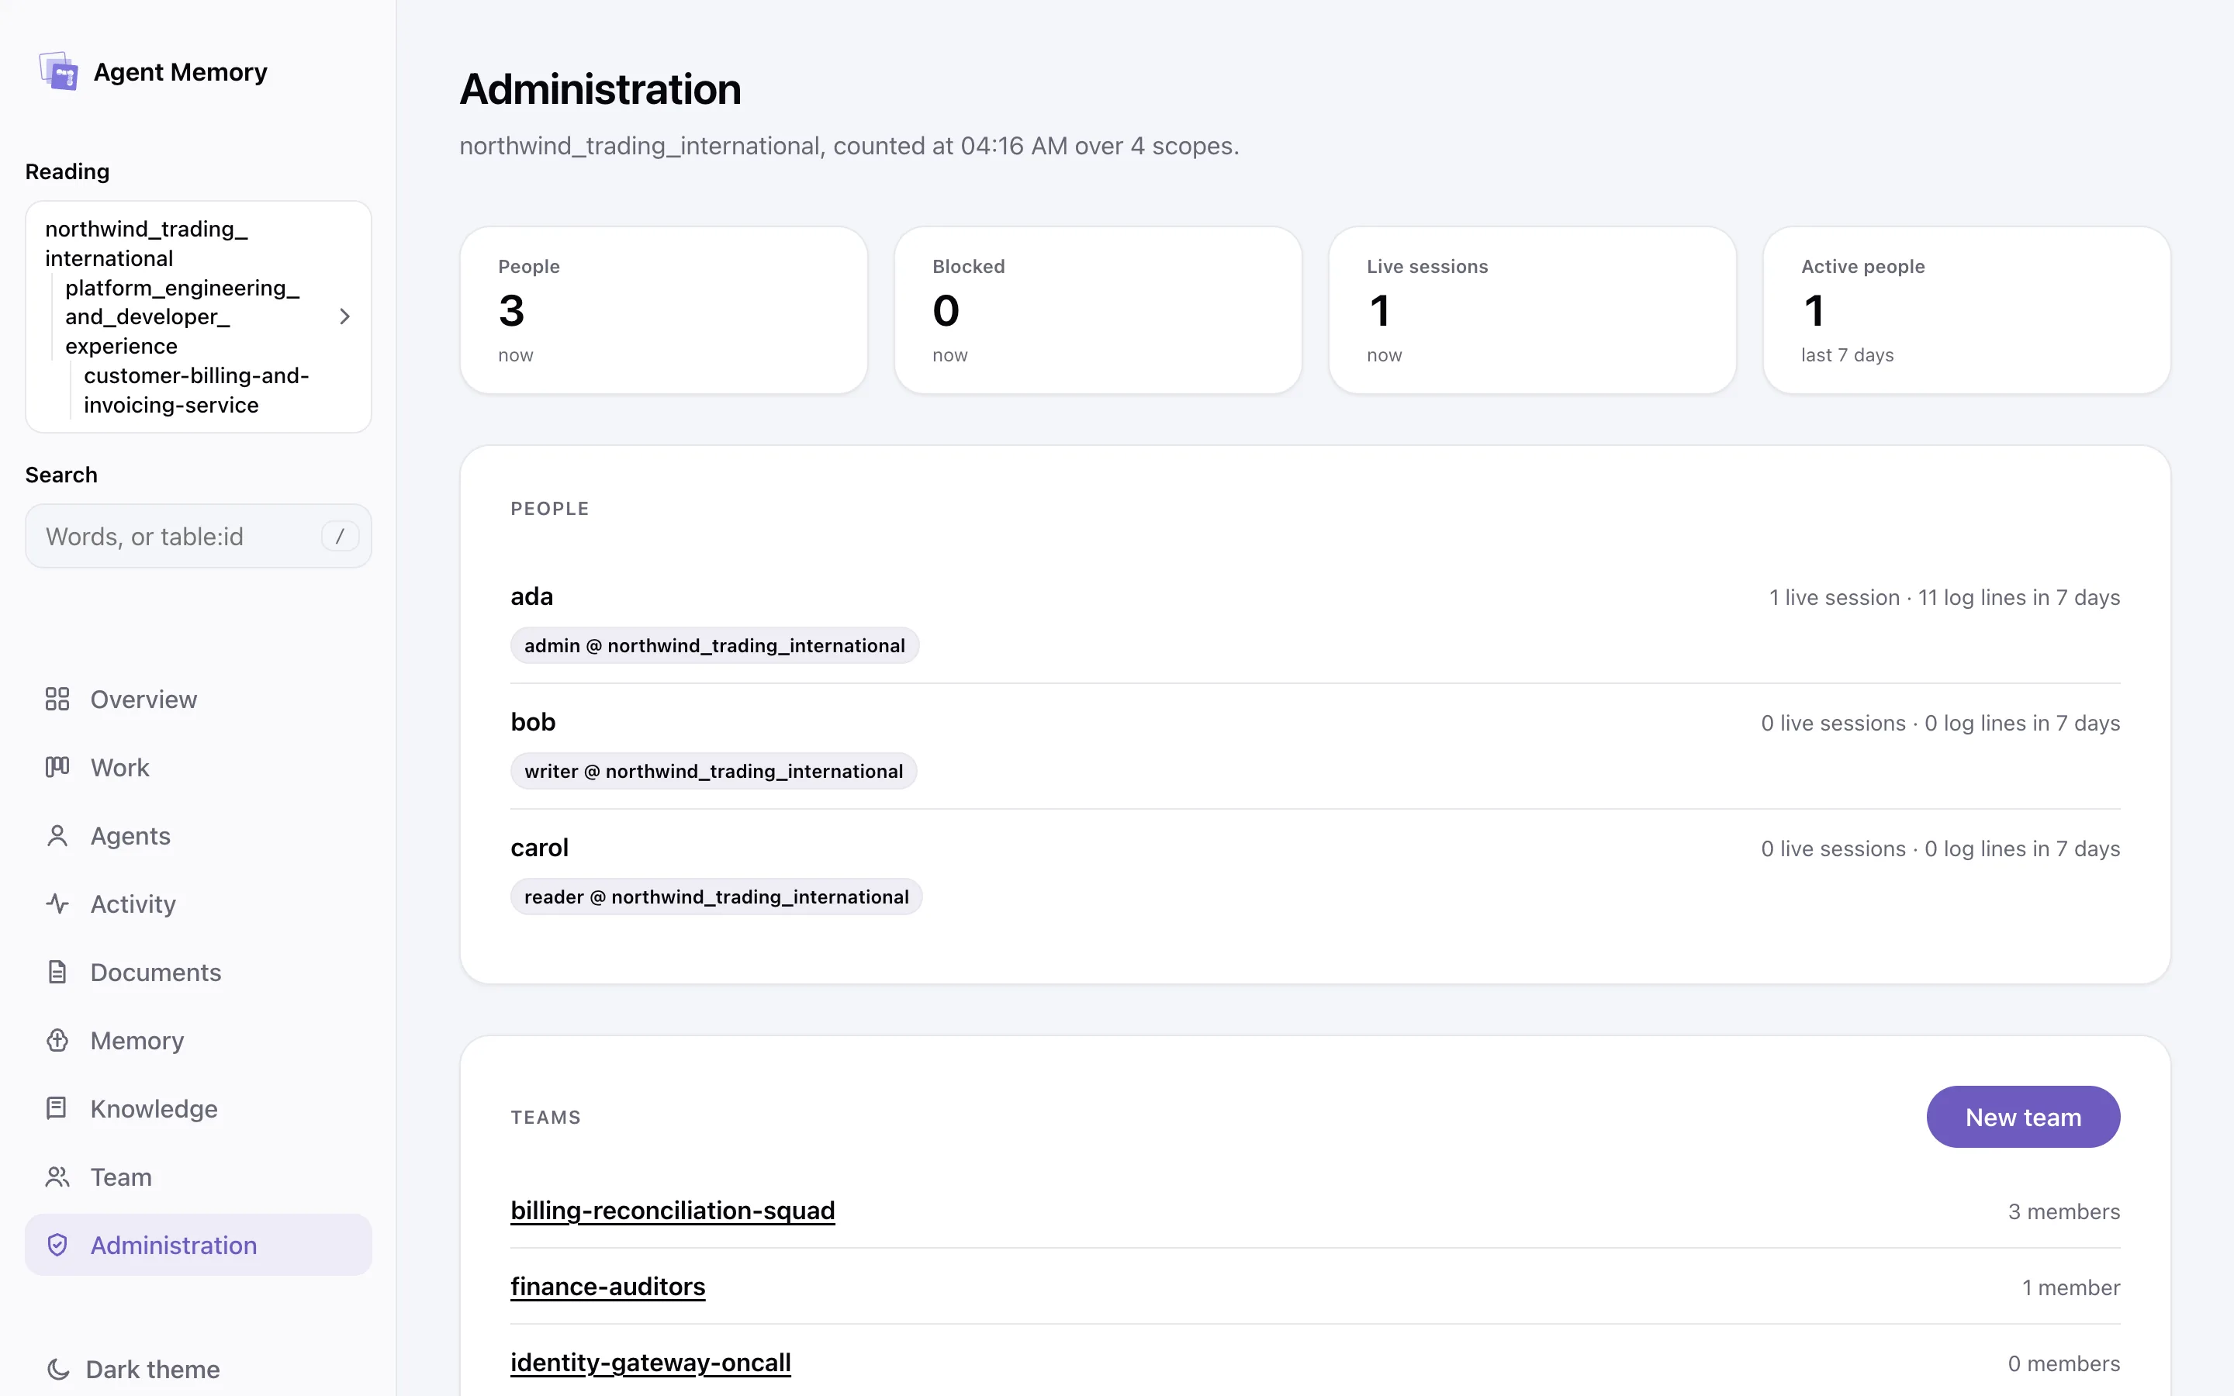Open the finance-auditors team link
The image size is (2234, 1396).
click(607, 1286)
